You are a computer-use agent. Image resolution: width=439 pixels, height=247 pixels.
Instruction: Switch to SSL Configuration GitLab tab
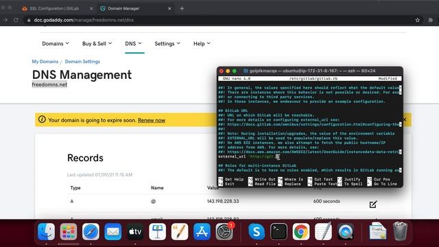tap(57, 8)
